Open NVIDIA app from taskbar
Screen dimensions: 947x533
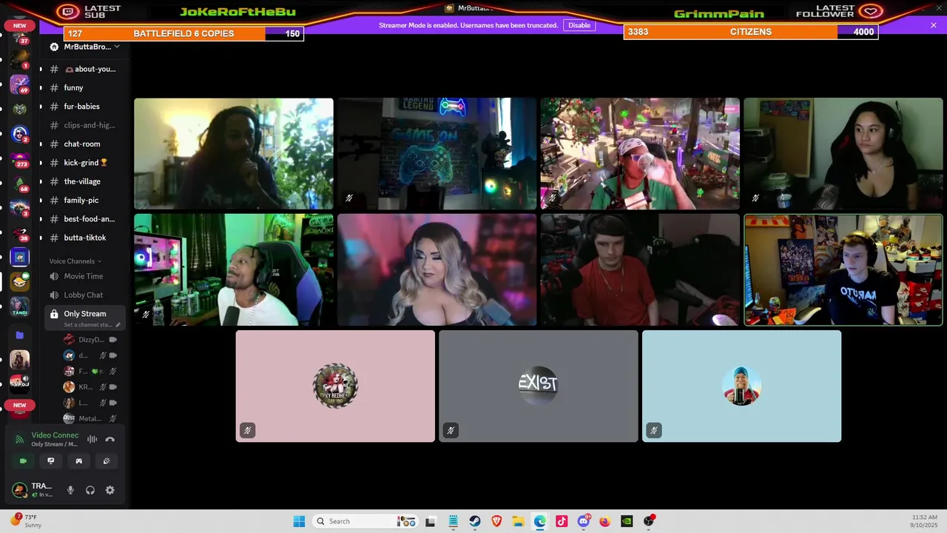click(x=627, y=521)
